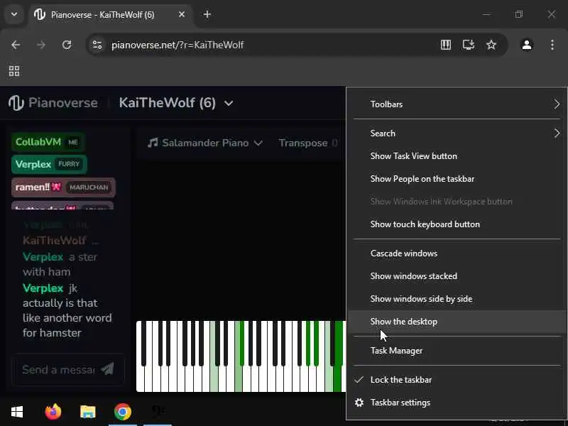The image size is (568, 426).
Task: Click the Verplex FURRY user badge
Action: click(49, 165)
